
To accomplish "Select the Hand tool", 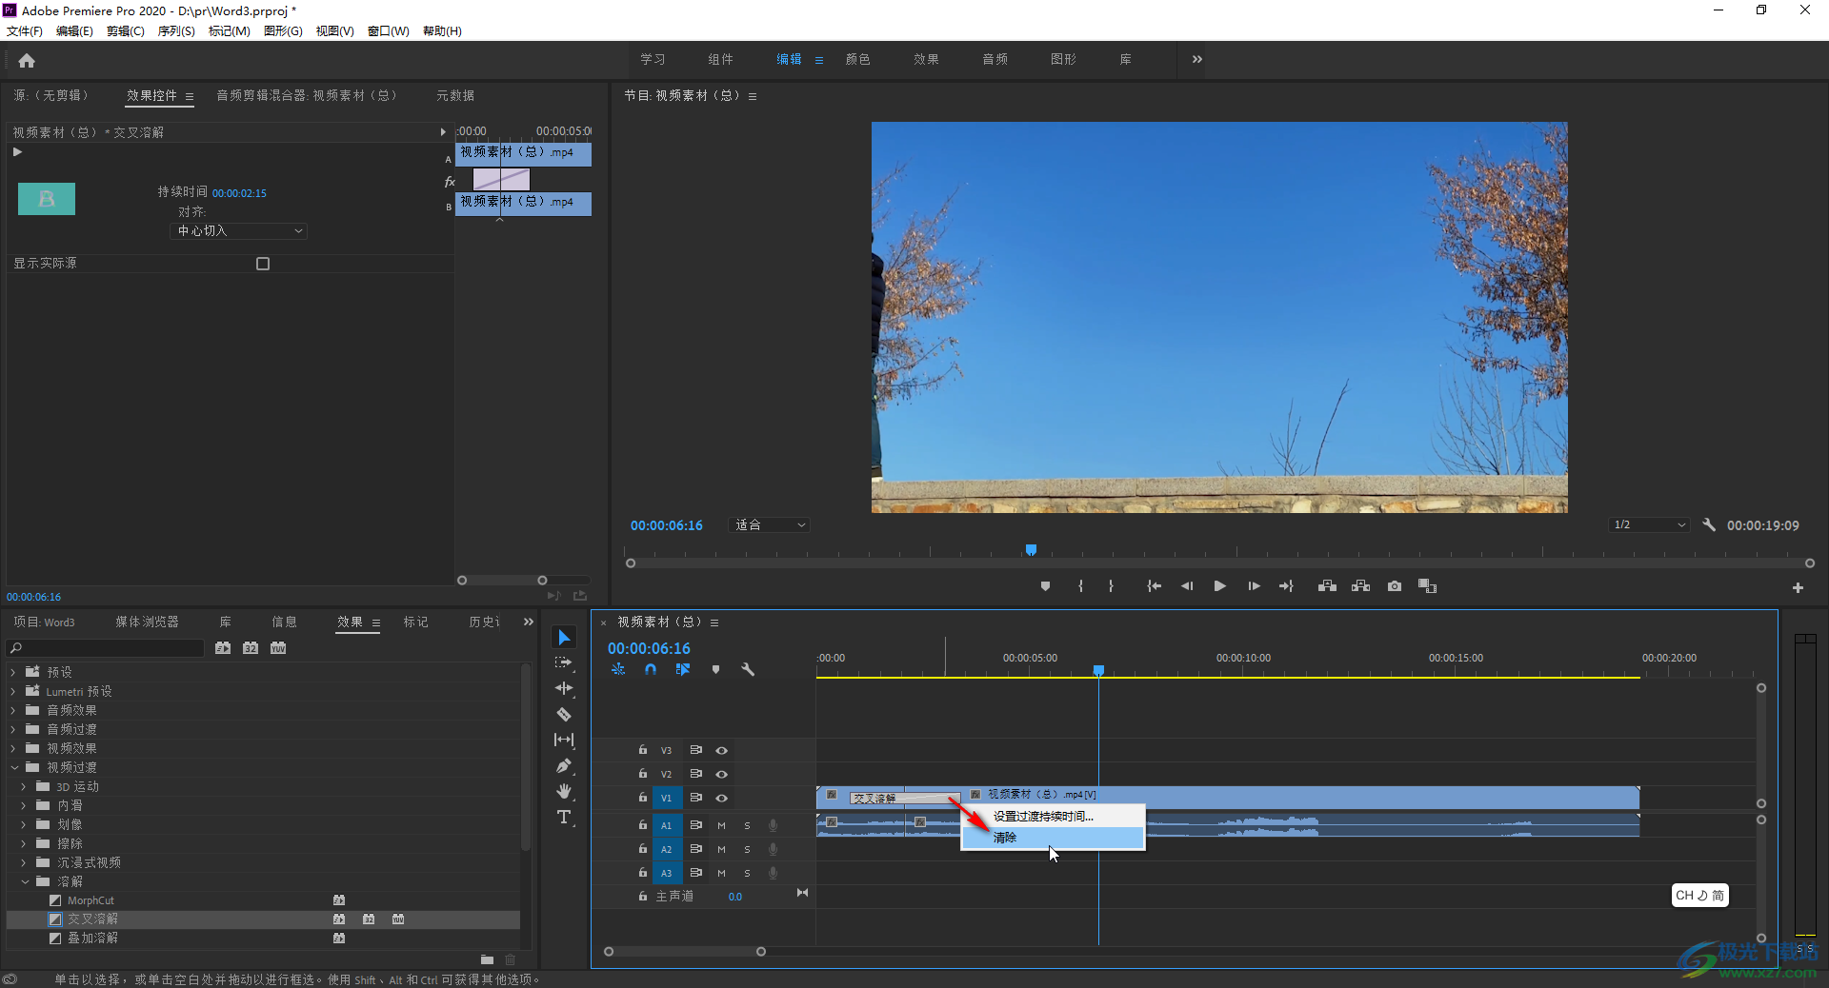I will click(564, 792).
